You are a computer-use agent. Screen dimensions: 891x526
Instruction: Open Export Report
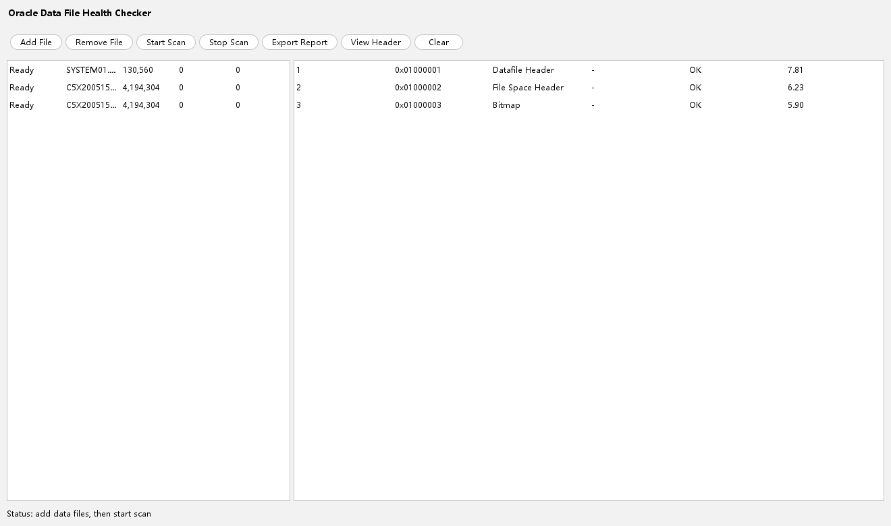tap(300, 42)
